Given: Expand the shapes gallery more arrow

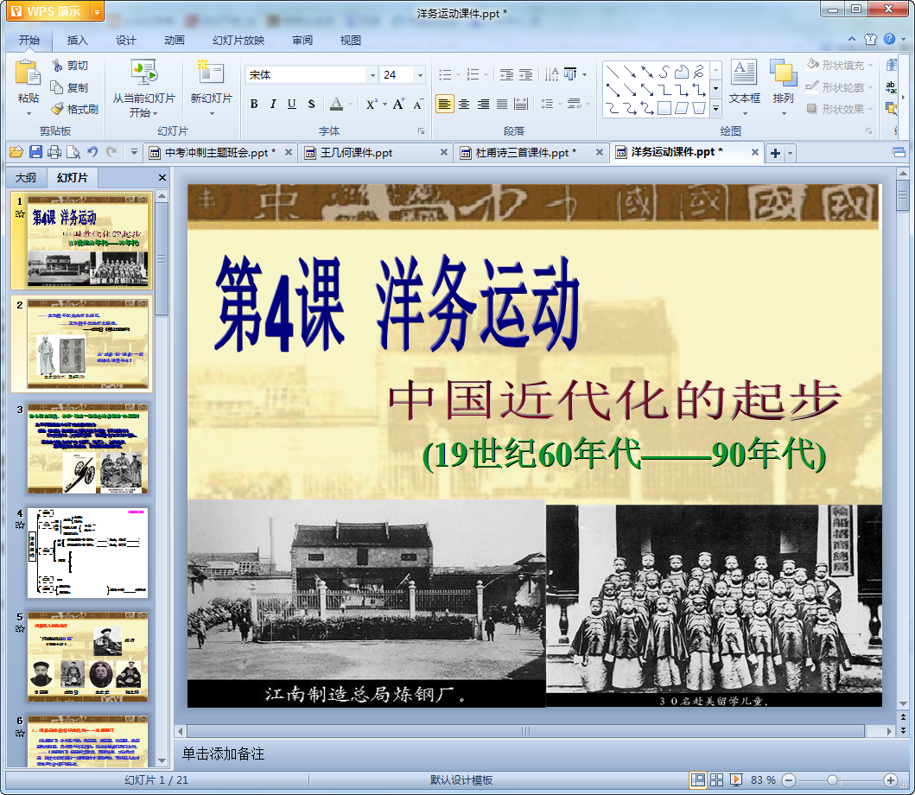Looking at the screenshot, I should click(x=716, y=109).
